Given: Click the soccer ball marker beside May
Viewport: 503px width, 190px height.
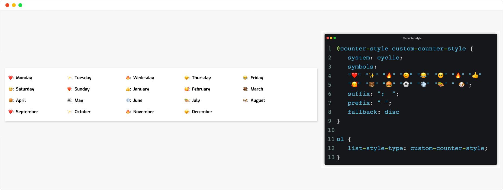Looking at the screenshot, I should 69,100.
